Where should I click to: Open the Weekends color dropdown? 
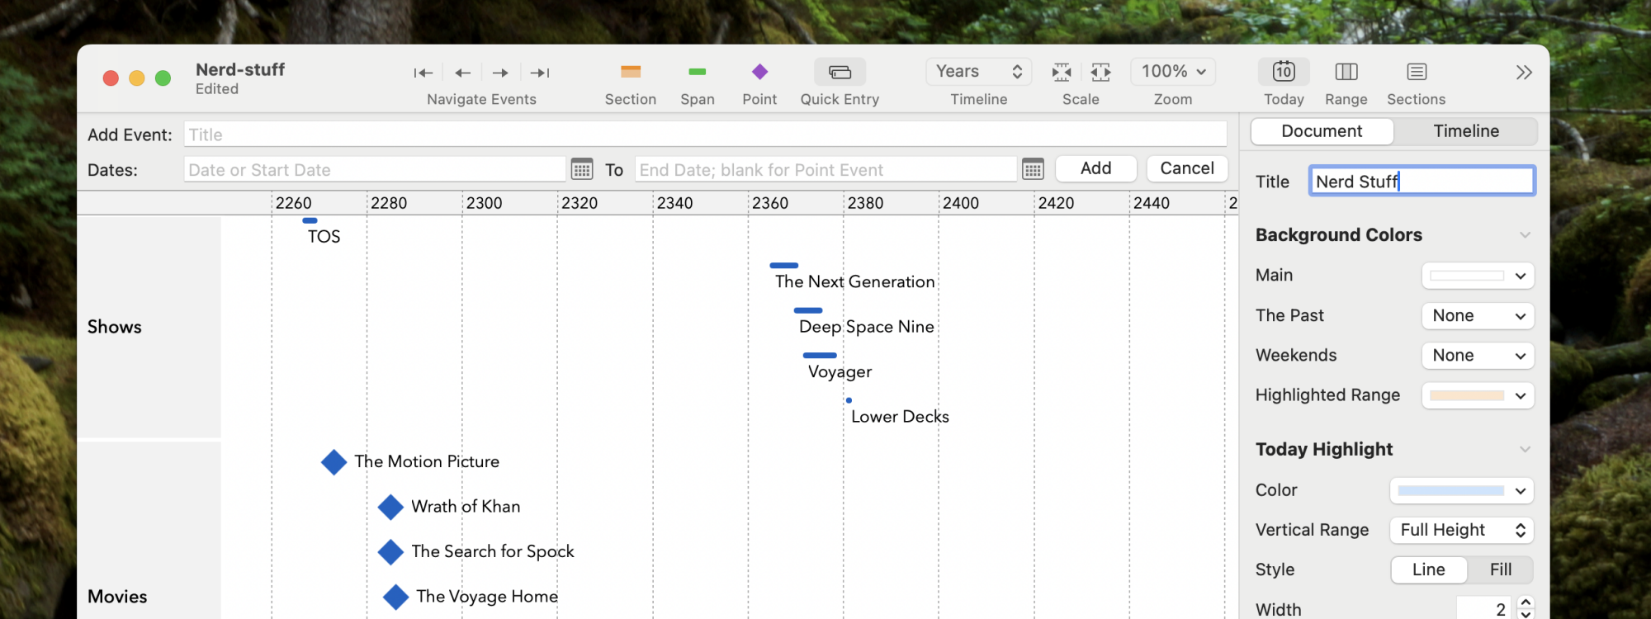pyautogui.click(x=1478, y=356)
